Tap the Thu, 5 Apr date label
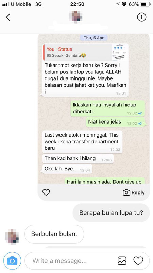The image size is (153, 273). coord(94,38)
